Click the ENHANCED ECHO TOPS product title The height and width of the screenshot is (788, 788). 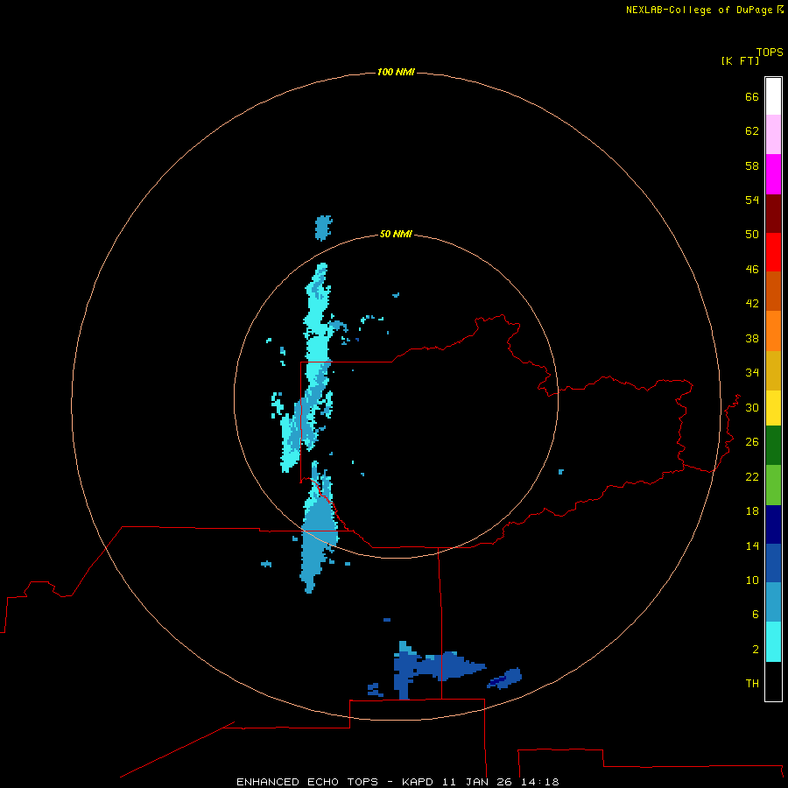[x=307, y=782]
